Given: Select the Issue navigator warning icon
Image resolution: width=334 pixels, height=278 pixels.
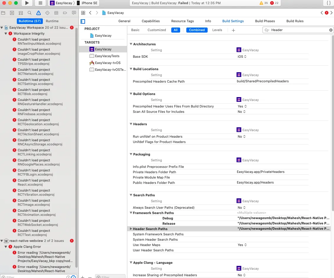Looking at the screenshot, I should [38, 13].
